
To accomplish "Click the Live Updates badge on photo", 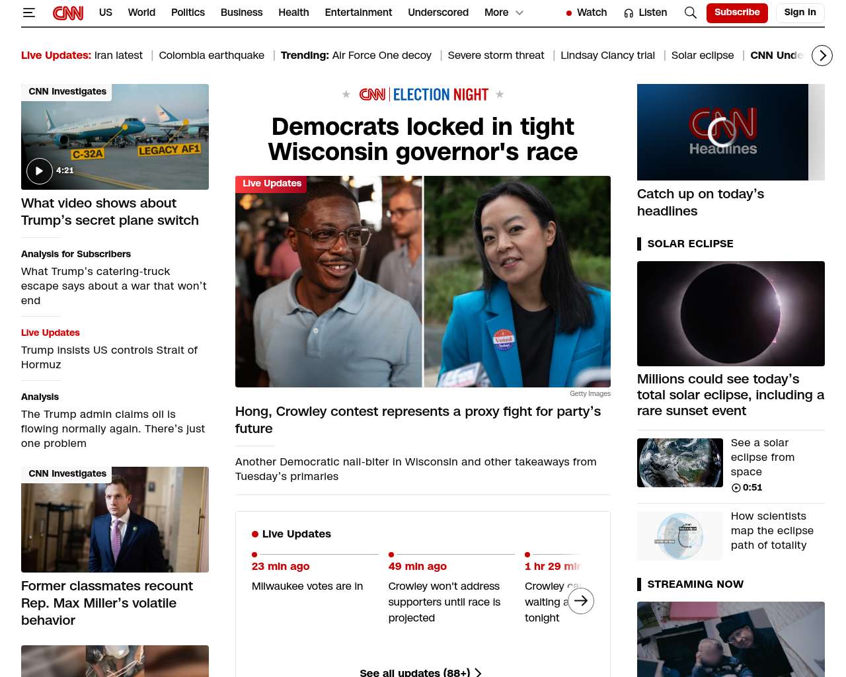I will click(x=272, y=184).
